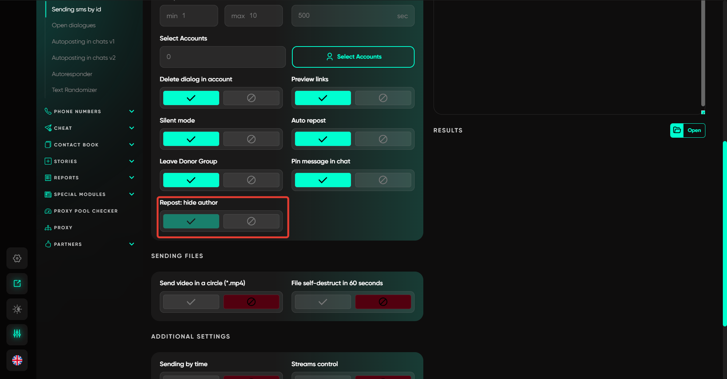Viewport: 727px width, 379px height.
Task: Disable Silent mode with the block button
Action: point(251,139)
